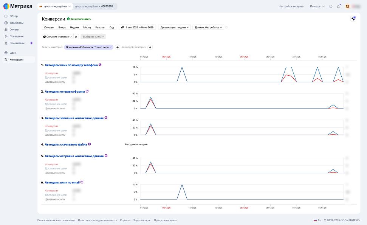Switch period to 'Сегодня'
The width and height of the screenshot is (367, 225).
pos(49,27)
